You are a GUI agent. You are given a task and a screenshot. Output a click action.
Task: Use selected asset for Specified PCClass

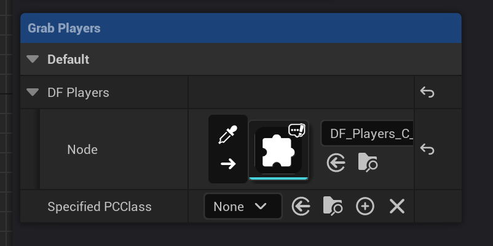pyautogui.click(x=301, y=207)
